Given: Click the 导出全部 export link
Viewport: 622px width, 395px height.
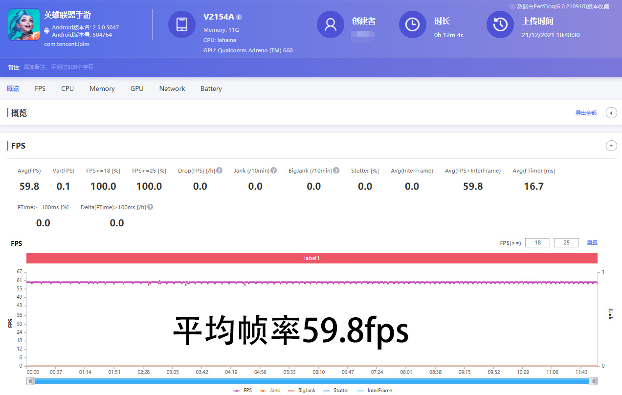Looking at the screenshot, I should tap(586, 112).
